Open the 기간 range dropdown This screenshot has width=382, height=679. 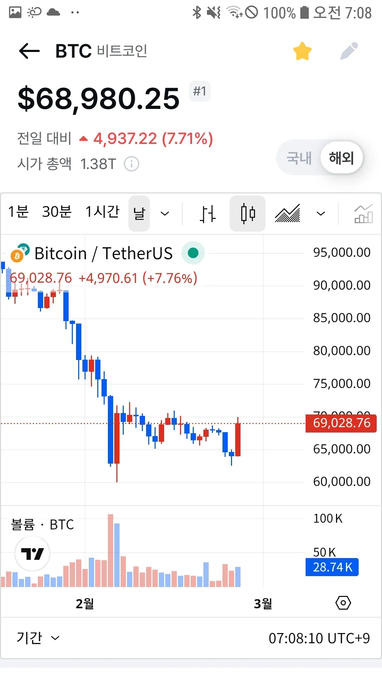pyautogui.click(x=38, y=638)
